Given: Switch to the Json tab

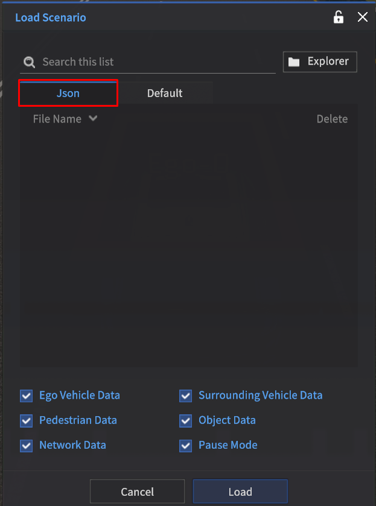Looking at the screenshot, I should click(68, 93).
